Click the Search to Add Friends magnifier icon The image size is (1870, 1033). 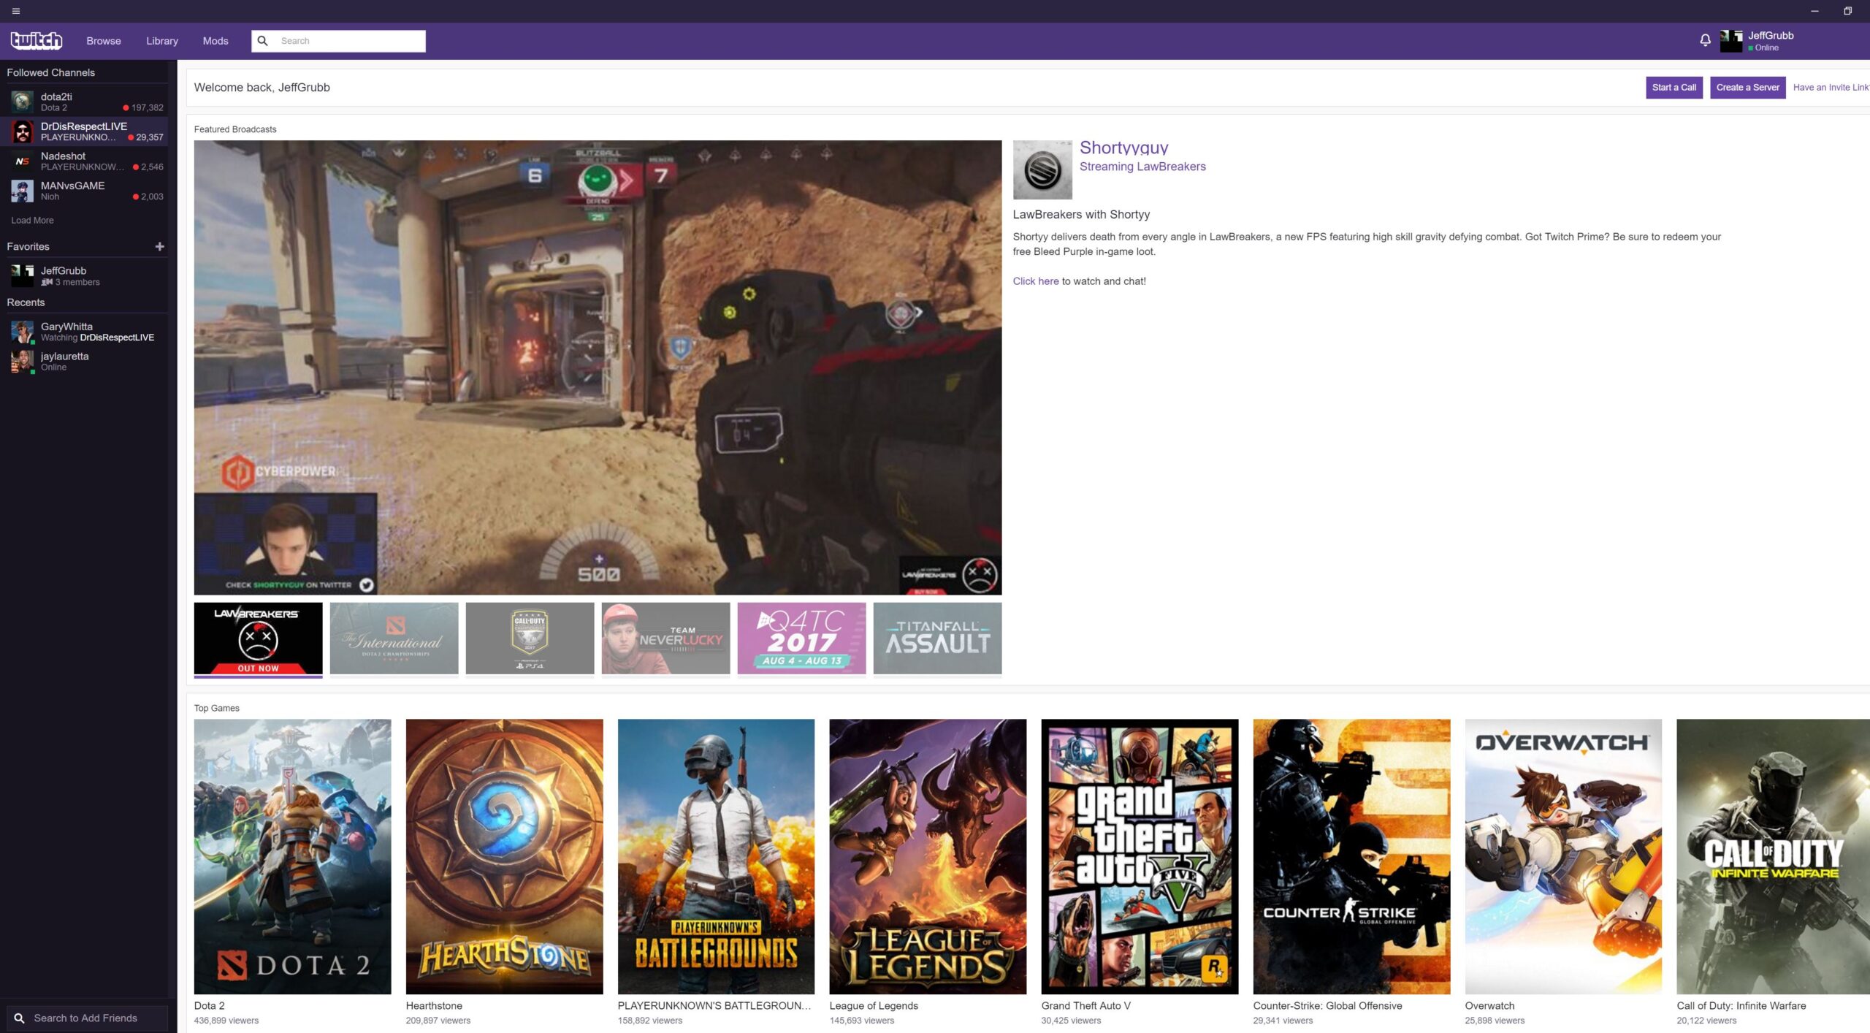20,1018
